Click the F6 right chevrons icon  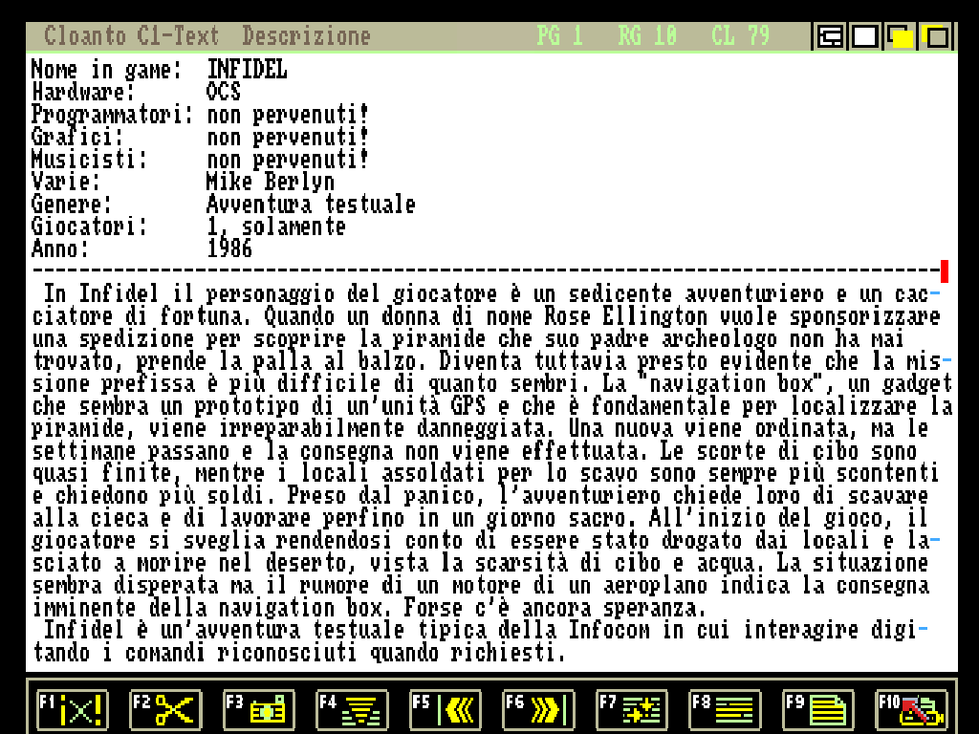[539, 709]
